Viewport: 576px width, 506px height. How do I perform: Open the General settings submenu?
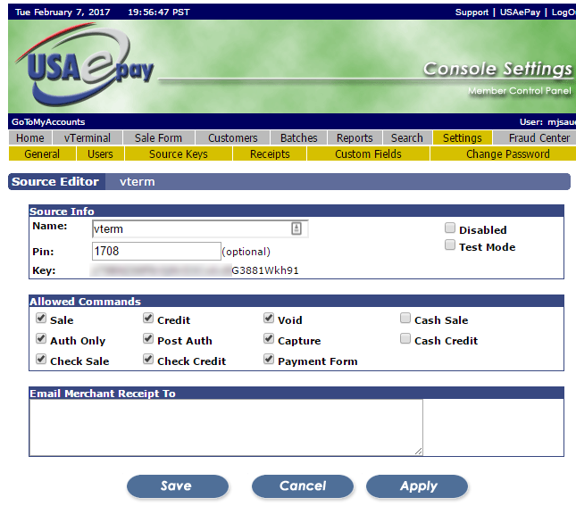coord(42,153)
